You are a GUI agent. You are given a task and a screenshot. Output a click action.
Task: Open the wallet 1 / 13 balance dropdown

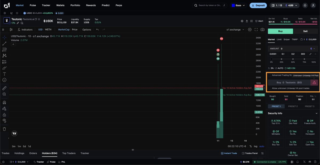[285, 6]
